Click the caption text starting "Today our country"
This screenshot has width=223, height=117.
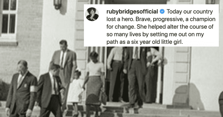tap(161, 27)
